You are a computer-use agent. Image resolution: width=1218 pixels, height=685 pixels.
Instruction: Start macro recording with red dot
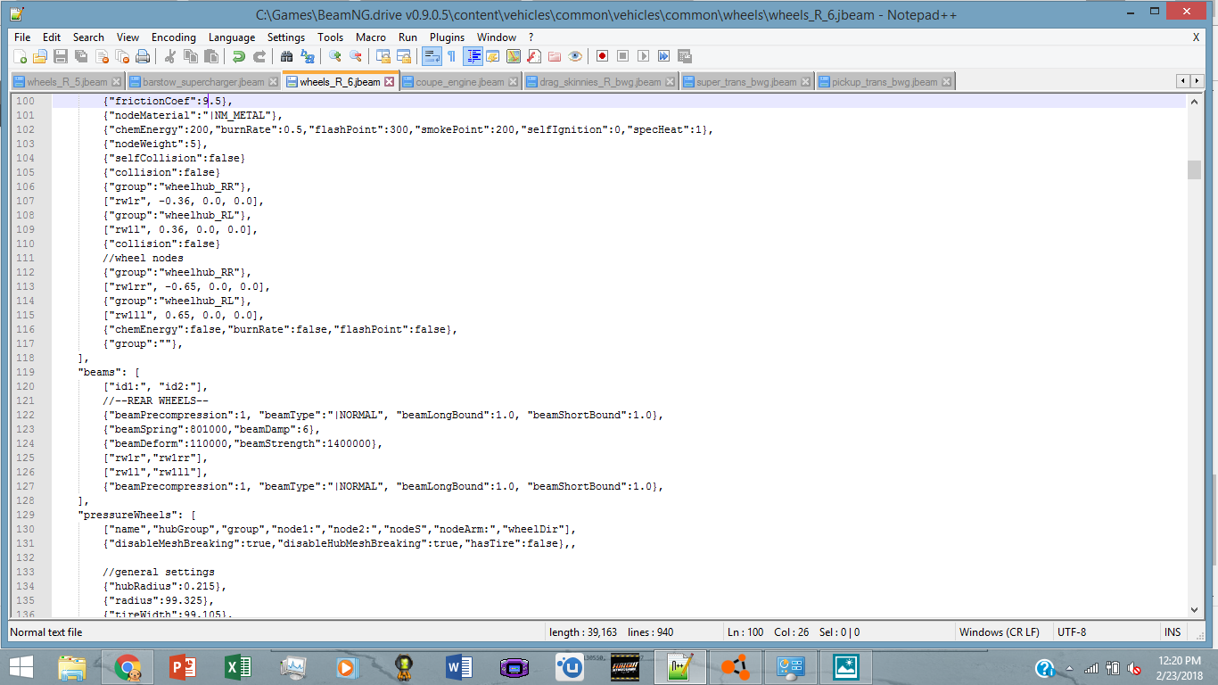(x=602, y=56)
